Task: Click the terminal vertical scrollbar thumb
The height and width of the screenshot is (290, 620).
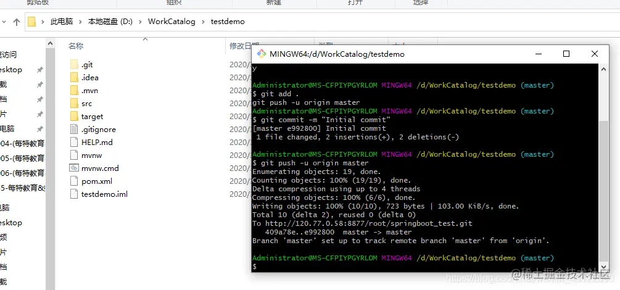Action: coord(603,190)
